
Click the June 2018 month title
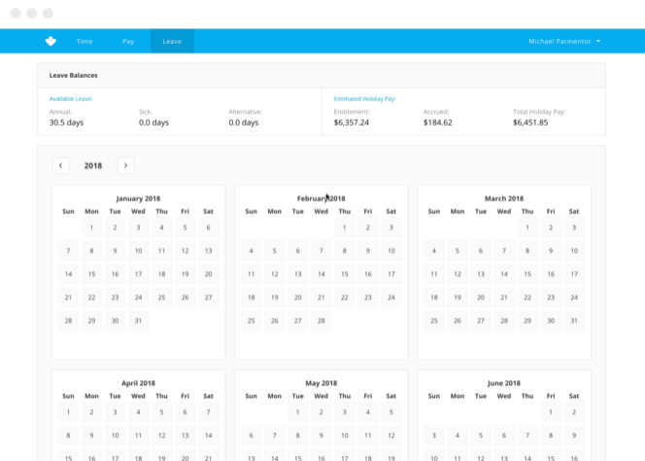tap(504, 383)
